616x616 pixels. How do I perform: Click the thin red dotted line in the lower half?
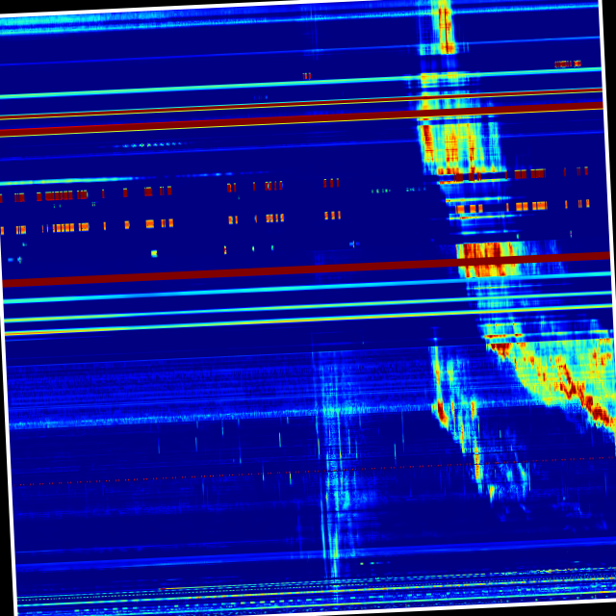tap(289, 472)
